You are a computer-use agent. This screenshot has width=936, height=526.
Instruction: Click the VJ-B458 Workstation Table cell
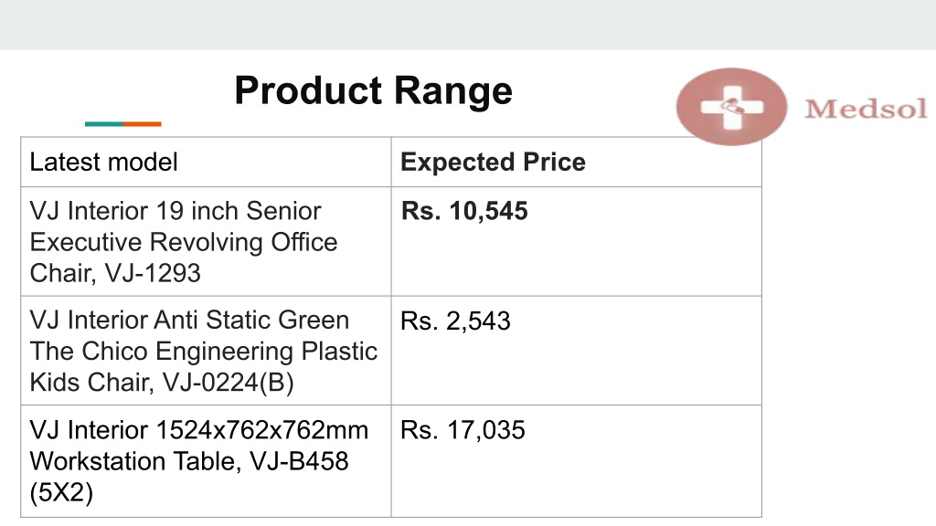pyautogui.click(x=206, y=461)
